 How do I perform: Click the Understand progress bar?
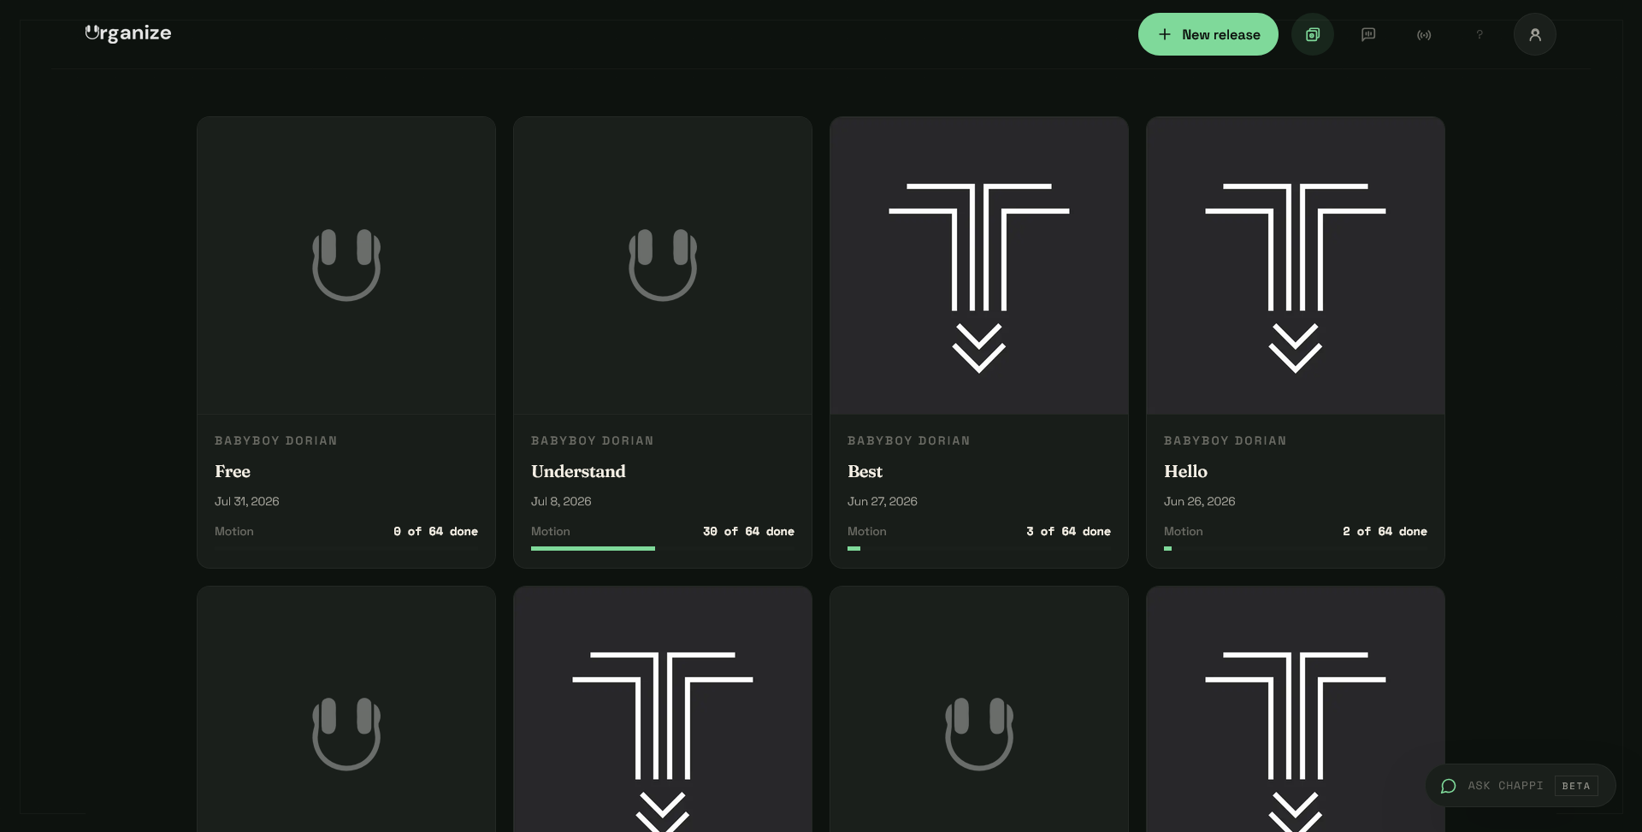pyautogui.click(x=663, y=548)
